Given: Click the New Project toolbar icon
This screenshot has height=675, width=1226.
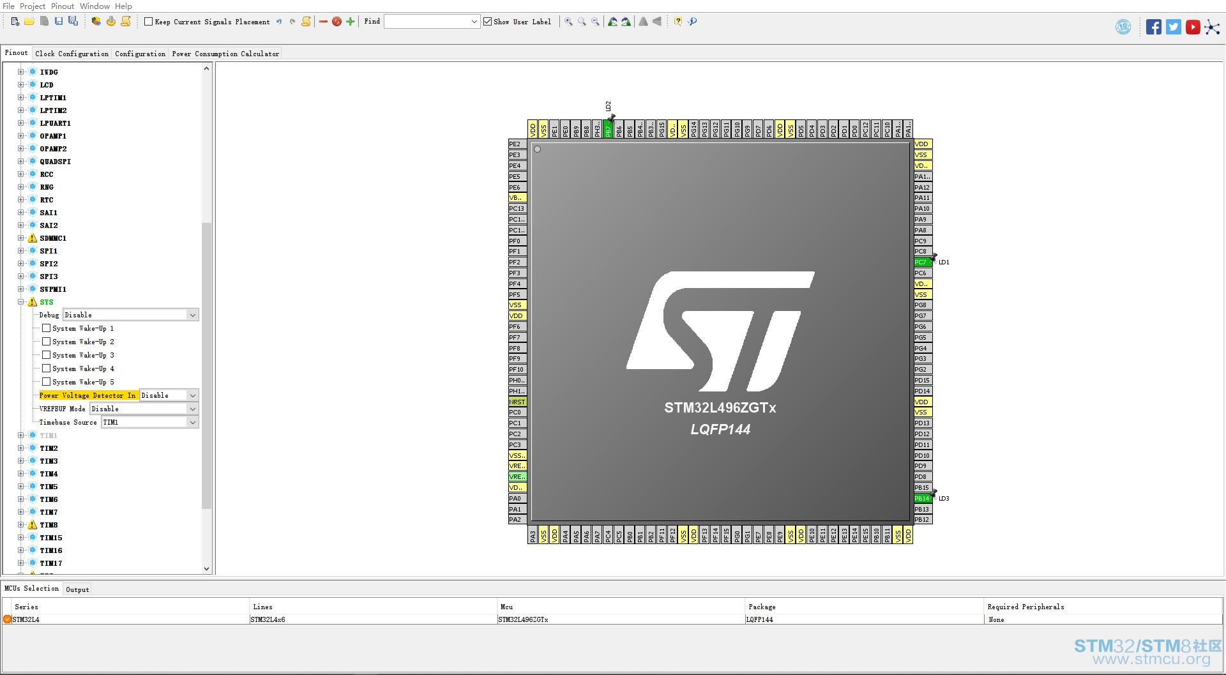Looking at the screenshot, I should point(15,22).
